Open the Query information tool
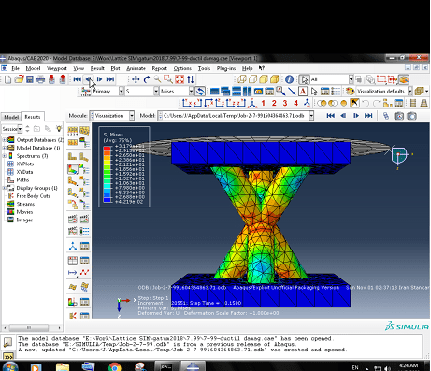The width and height of the screenshot is (431, 371). coord(289,79)
